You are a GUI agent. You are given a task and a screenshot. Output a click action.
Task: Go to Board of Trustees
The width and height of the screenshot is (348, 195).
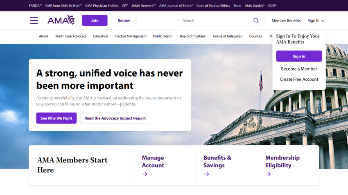click(x=193, y=36)
